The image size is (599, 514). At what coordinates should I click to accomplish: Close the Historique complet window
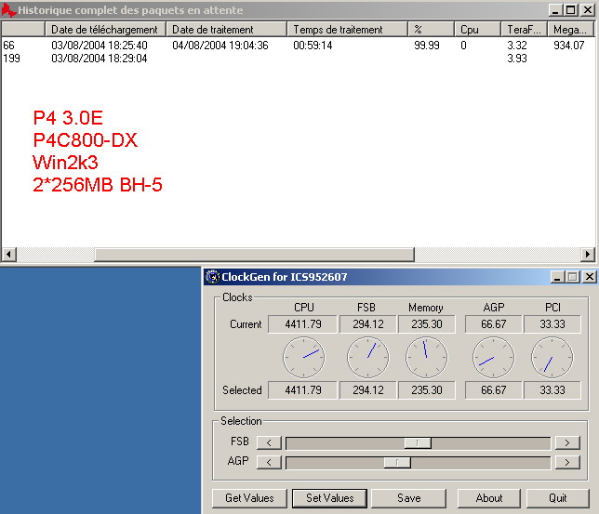point(588,10)
